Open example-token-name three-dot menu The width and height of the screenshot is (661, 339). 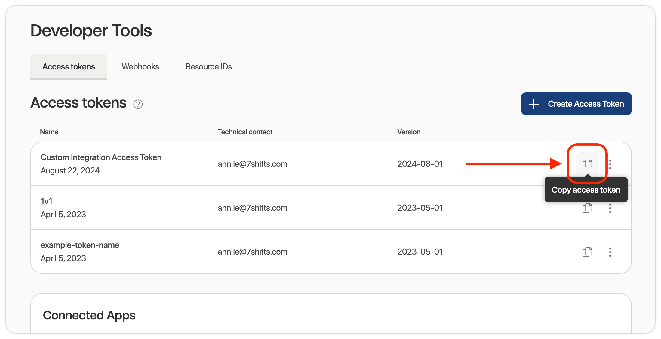610,252
